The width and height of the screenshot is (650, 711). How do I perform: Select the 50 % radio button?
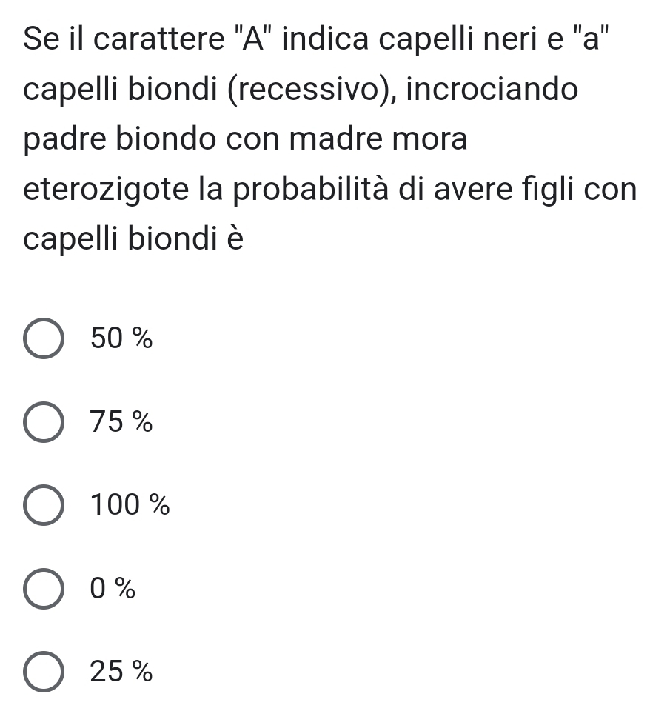coord(45,339)
